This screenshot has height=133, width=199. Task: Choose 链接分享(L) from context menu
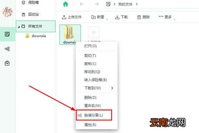[x=94, y=115]
